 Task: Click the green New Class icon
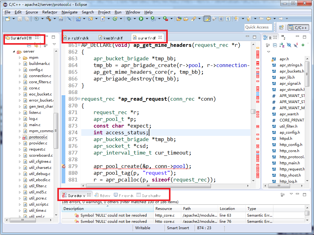pos(115,19)
